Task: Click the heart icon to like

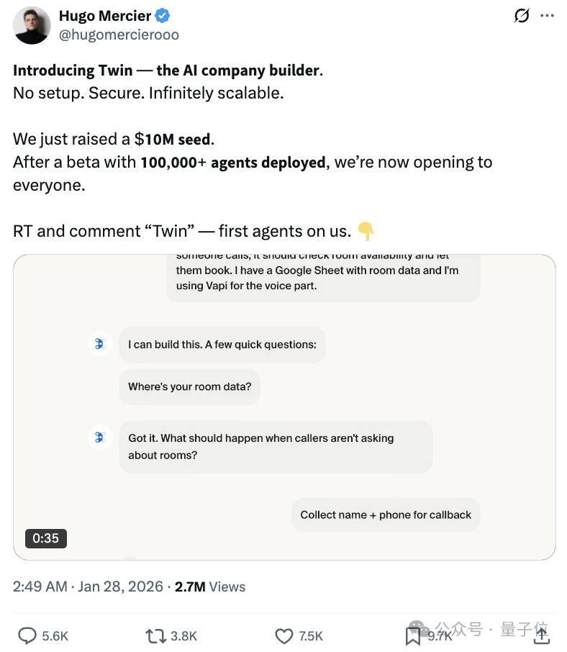Action: point(283,636)
